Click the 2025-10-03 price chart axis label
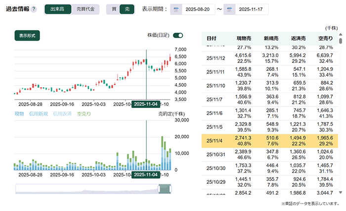This screenshot has width=346, height=211. [94, 104]
